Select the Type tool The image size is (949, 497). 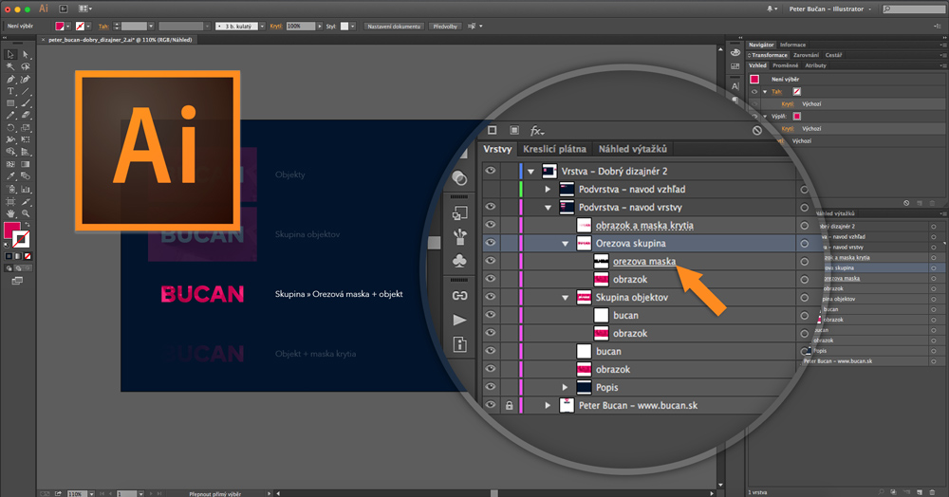pyautogui.click(x=10, y=91)
